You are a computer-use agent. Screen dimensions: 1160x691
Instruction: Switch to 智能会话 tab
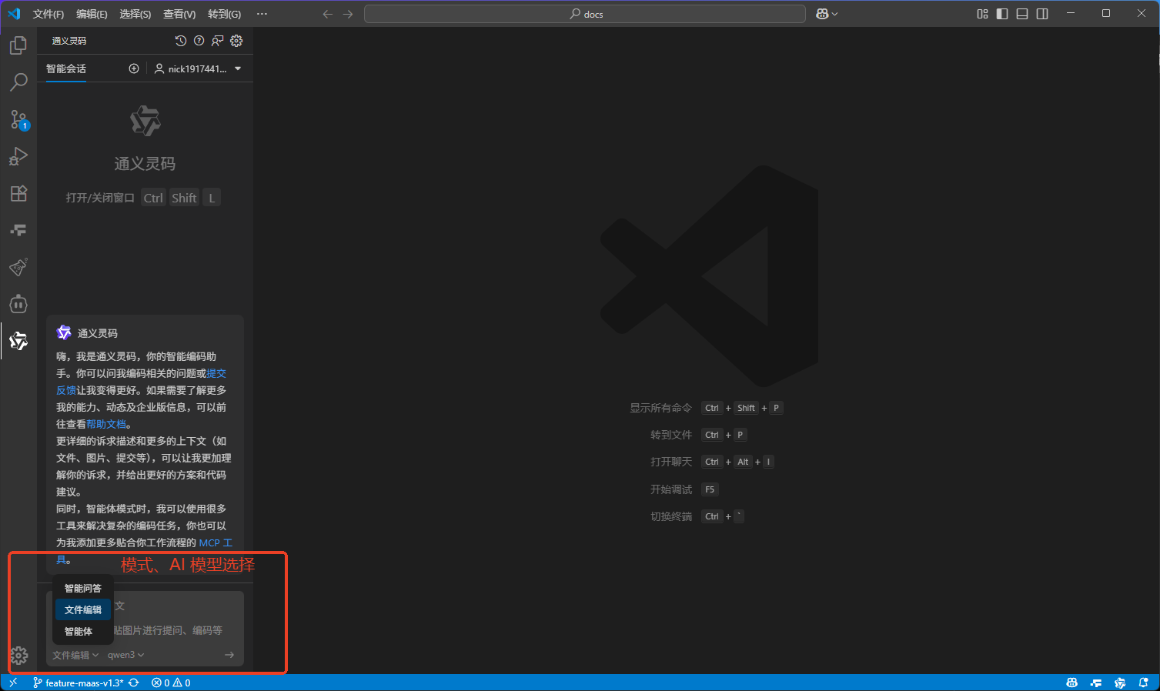click(x=66, y=68)
